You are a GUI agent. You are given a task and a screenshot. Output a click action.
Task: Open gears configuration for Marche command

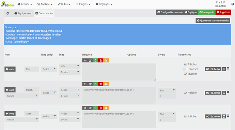[207, 93]
